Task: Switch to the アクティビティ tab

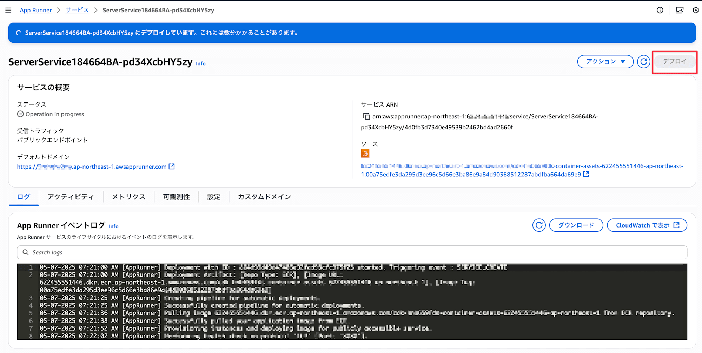Action: pyautogui.click(x=71, y=197)
